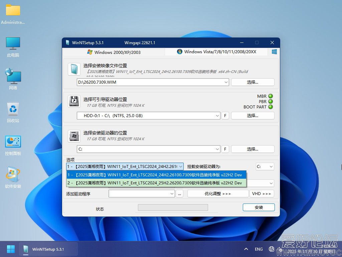Select the 回收站 recycle bin icon

point(13,112)
